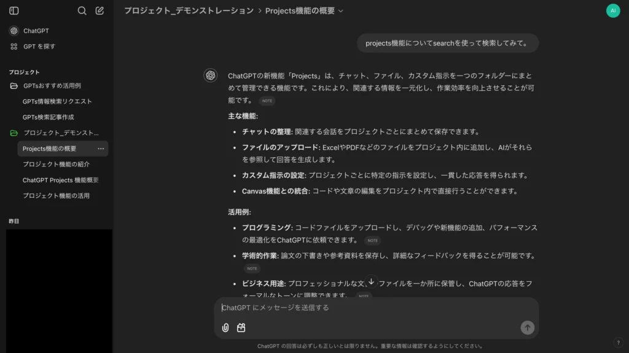Click the folder icon of GPTsおすすめ活用例
This screenshot has width=629, height=353.
pos(14,86)
